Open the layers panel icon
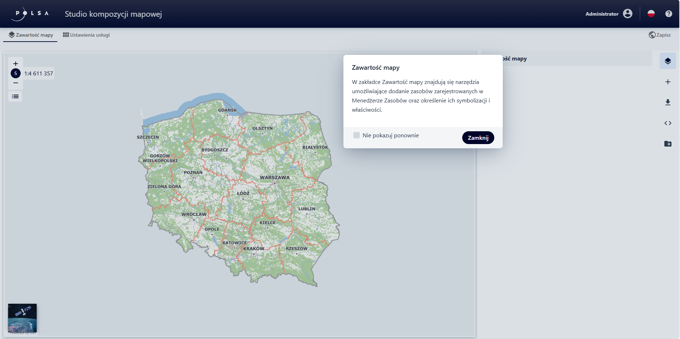The width and height of the screenshot is (680, 339). (x=668, y=61)
